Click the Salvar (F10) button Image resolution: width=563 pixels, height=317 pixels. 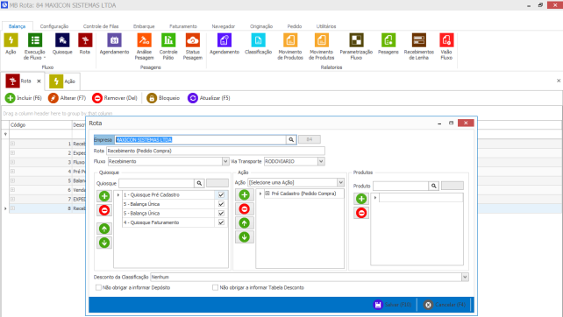click(393, 305)
